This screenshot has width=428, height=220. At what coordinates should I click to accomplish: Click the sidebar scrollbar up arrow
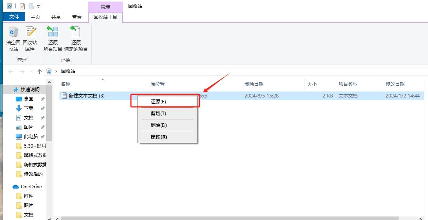coord(49,82)
